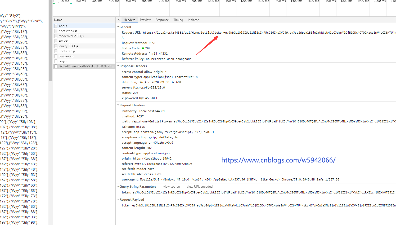Click the Login request icon
The width and height of the screenshot is (396, 225).
pyautogui.click(x=56, y=61)
